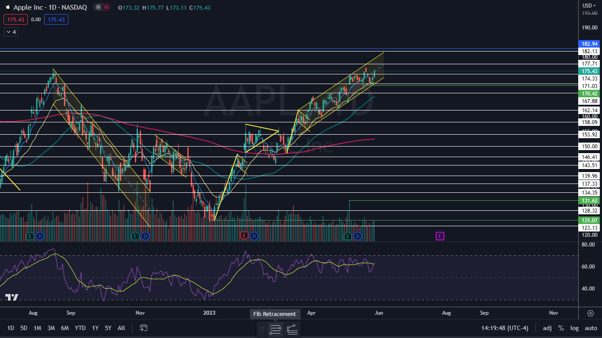
Task: Click the 182.13 horizontal line label
Action: point(590,51)
